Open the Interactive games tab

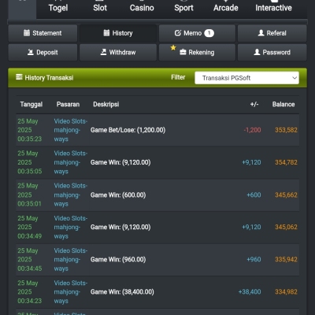click(273, 8)
